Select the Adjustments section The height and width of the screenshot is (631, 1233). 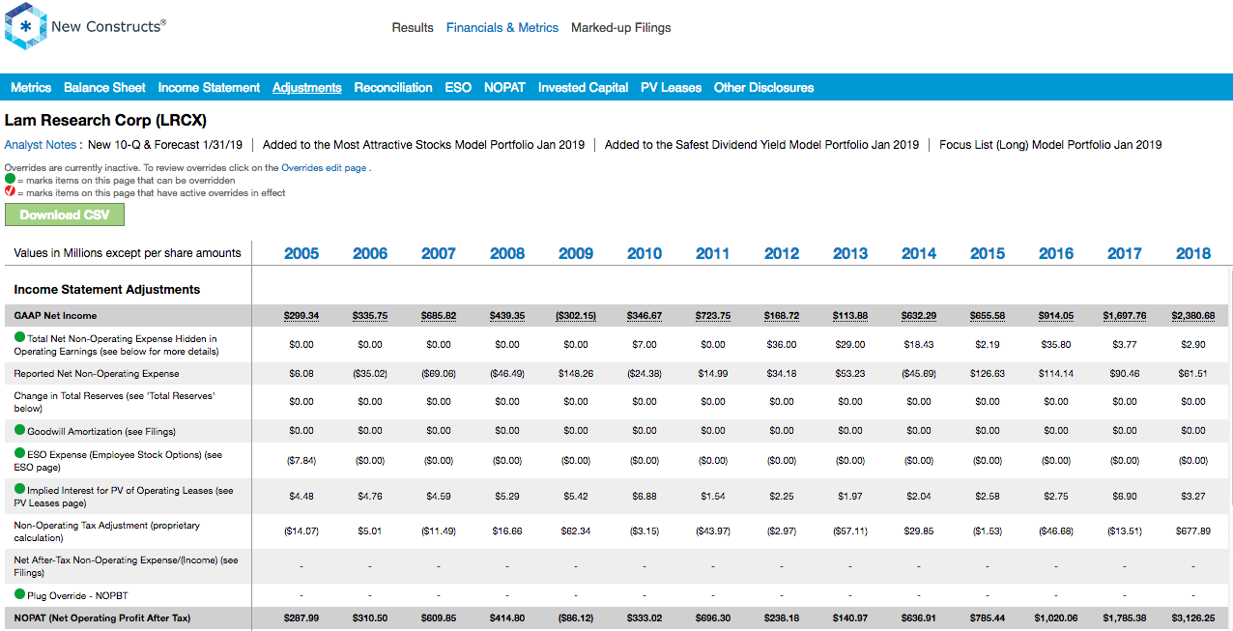pyautogui.click(x=307, y=87)
